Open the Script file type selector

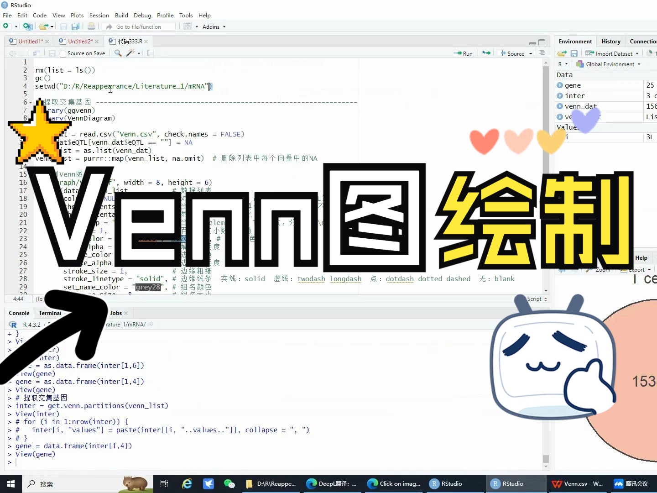(537, 299)
